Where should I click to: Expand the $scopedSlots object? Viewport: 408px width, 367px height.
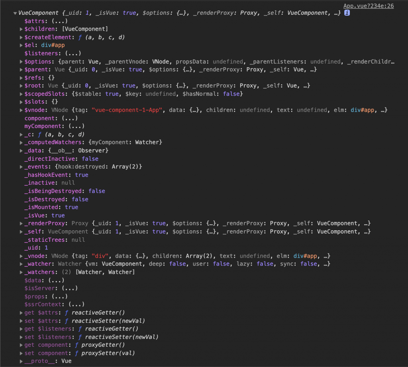21,94
